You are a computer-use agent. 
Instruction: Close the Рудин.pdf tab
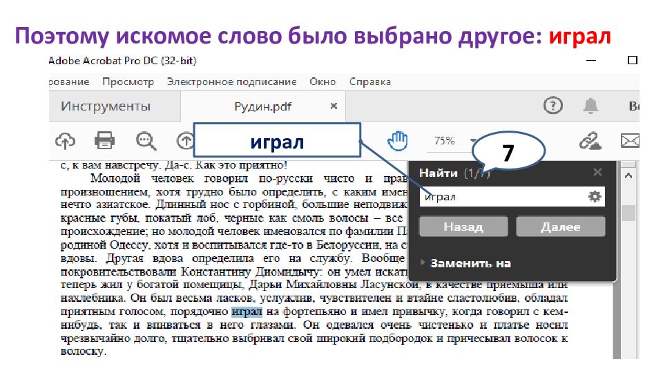pos(334,106)
